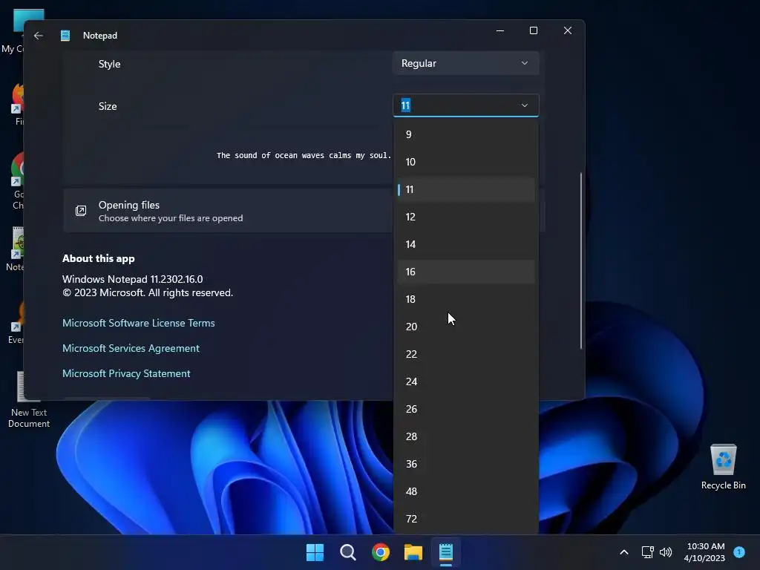This screenshot has height=570, width=760.
Task: Choose font size 10
Action: click(x=466, y=162)
